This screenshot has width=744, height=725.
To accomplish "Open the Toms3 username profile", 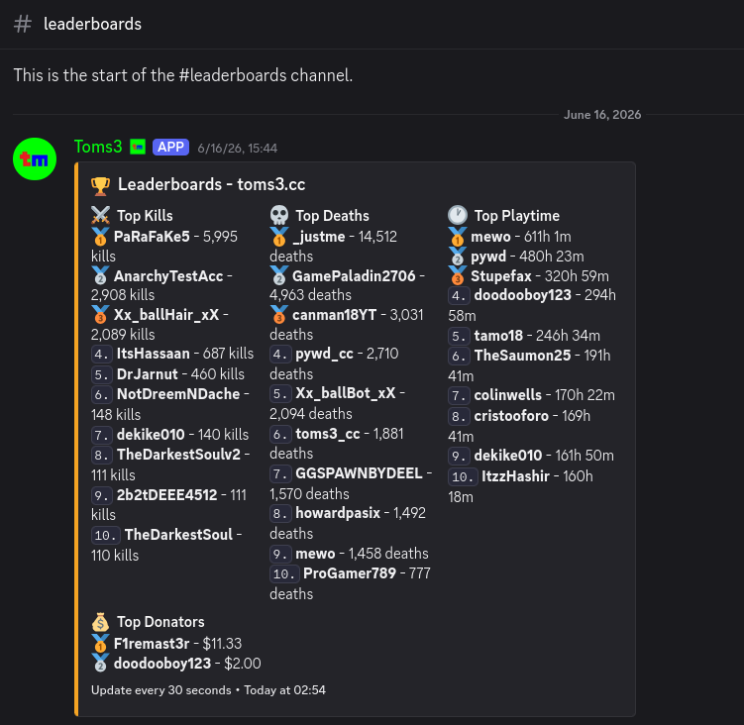I will [x=98, y=147].
